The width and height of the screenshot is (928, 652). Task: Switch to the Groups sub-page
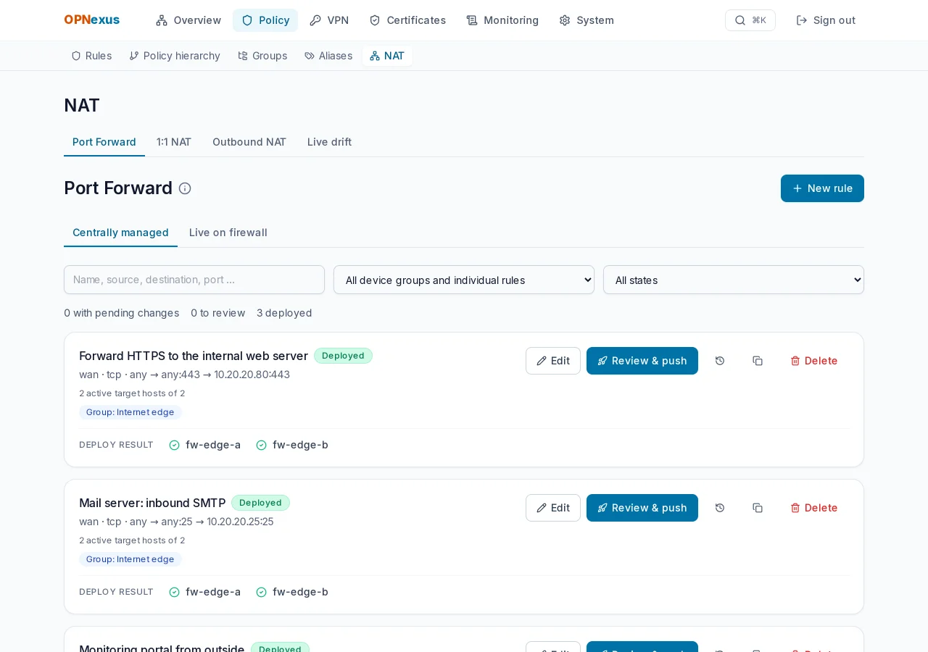pyautogui.click(x=262, y=56)
